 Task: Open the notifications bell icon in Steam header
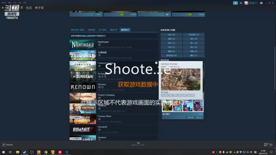[x=241, y=3]
